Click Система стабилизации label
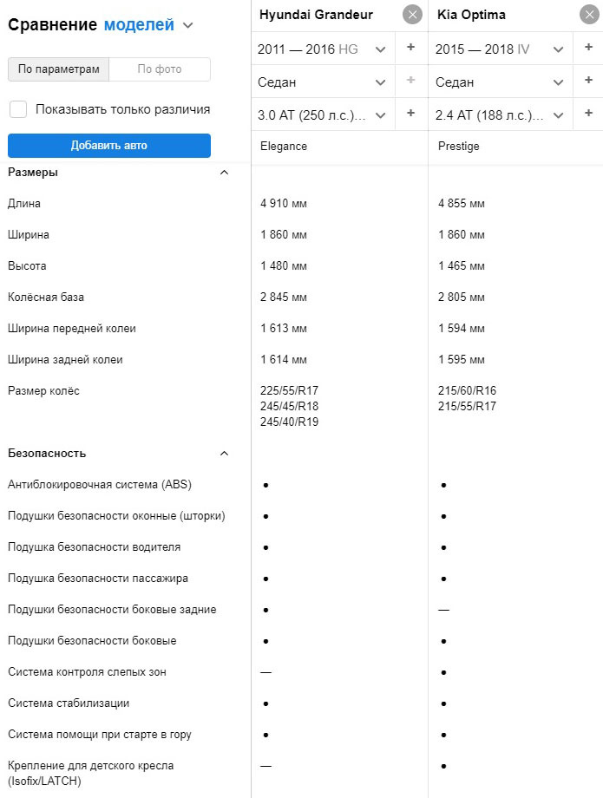The image size is (603, 798). pyautogui.click(x=69, y=703)
